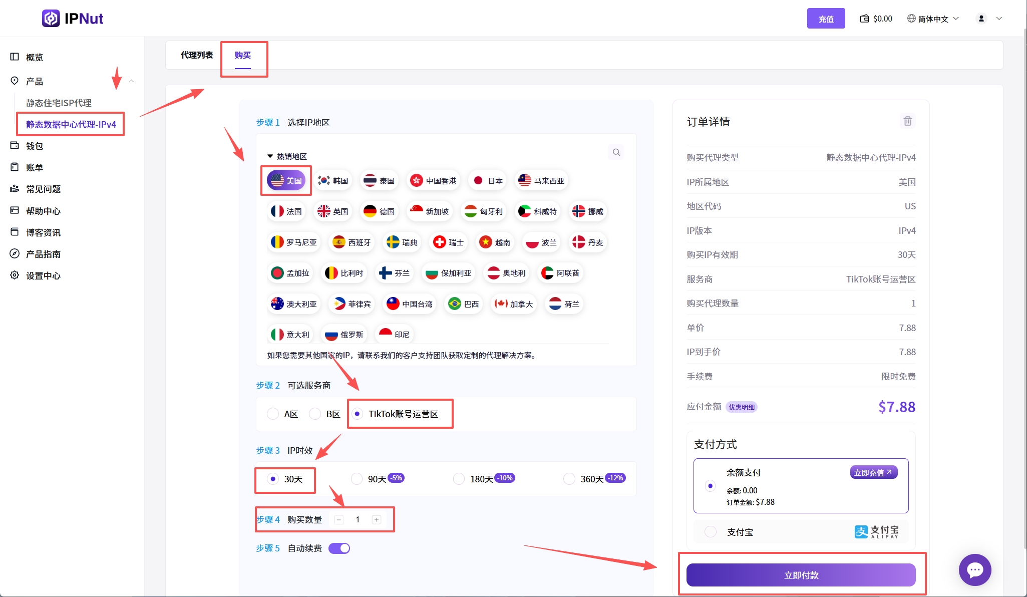Toggle the auto-renew (自动续费) switch
The image size is (1027, 597).
point(339,548)
